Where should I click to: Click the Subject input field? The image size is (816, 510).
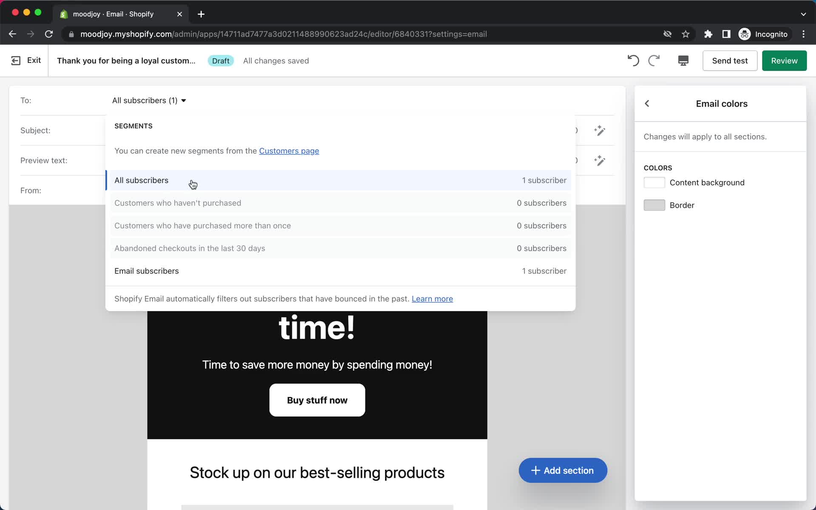(x=341, y=130)
